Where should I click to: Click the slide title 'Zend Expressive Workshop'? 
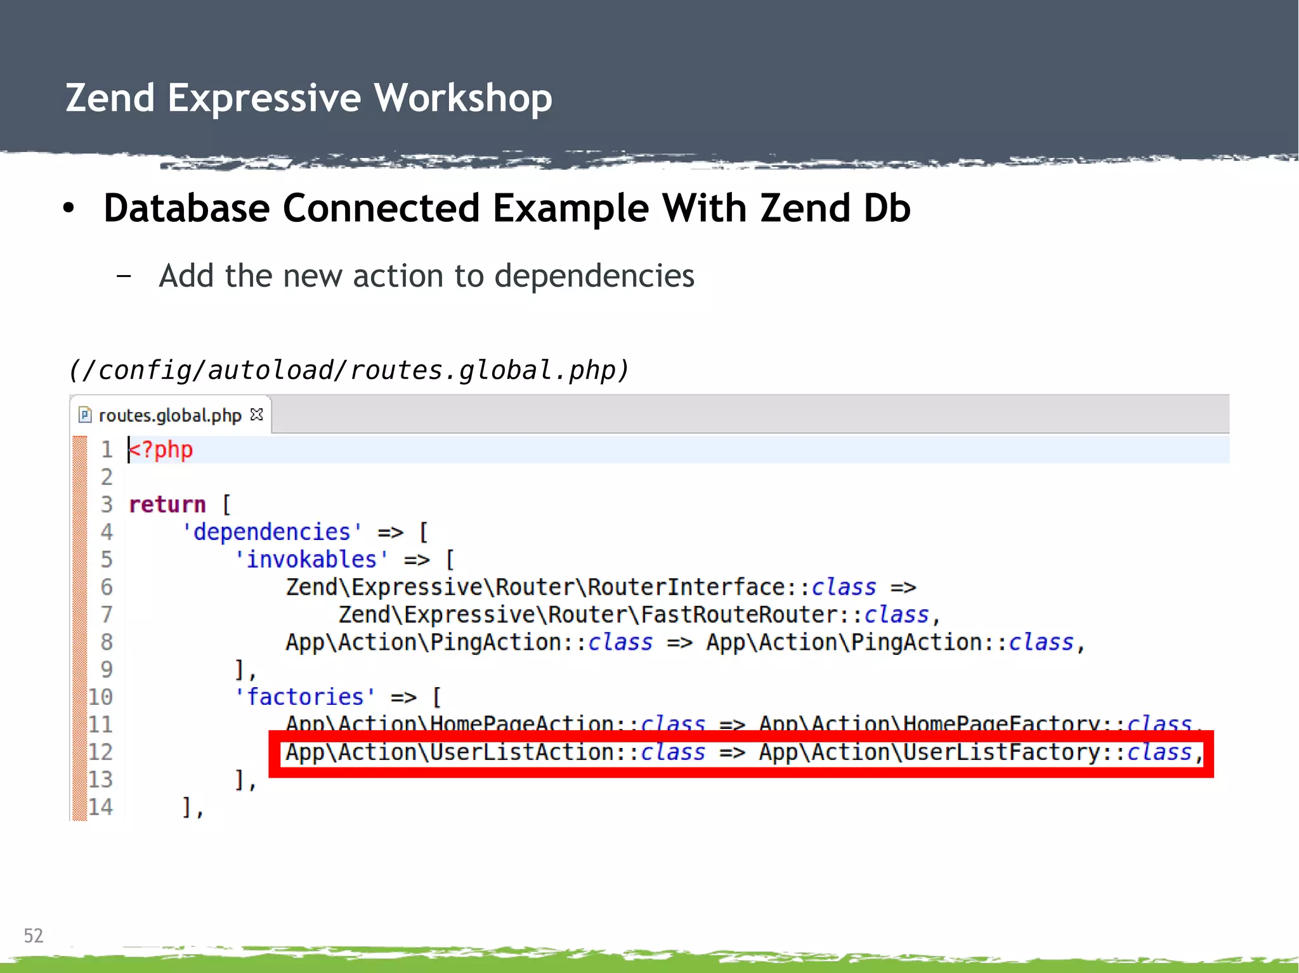point(309,98)
